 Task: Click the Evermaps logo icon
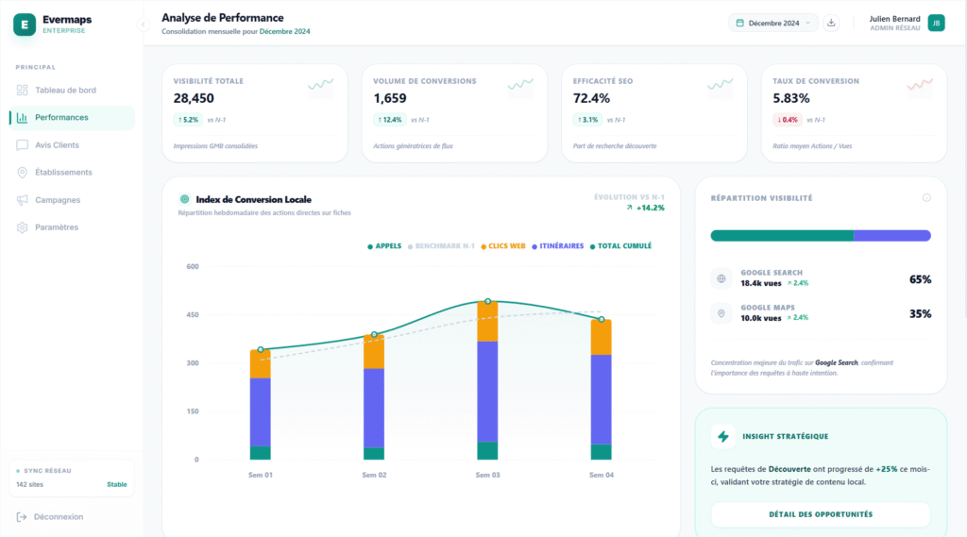pos(25,25)
